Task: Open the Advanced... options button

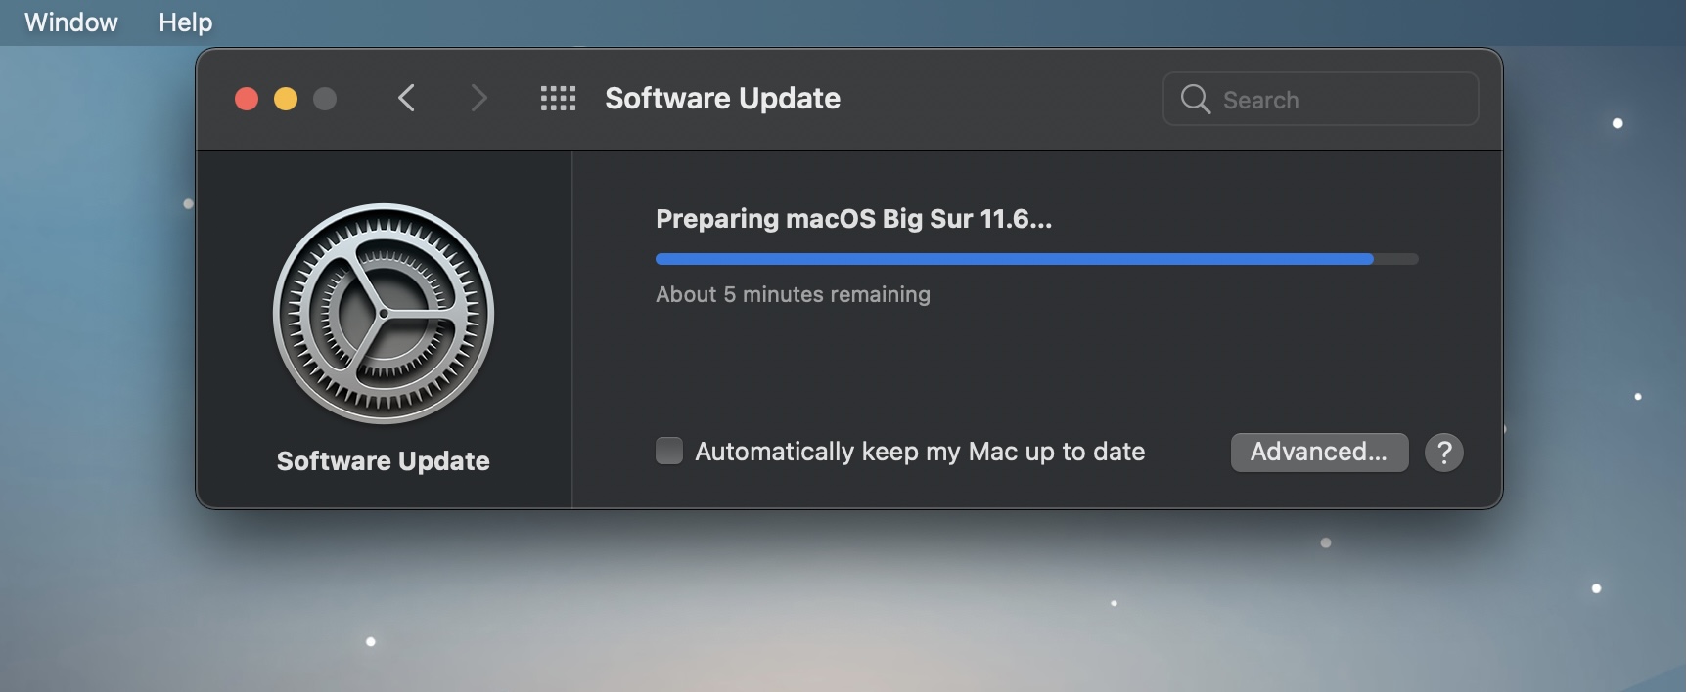Action: click(1318, 452)
